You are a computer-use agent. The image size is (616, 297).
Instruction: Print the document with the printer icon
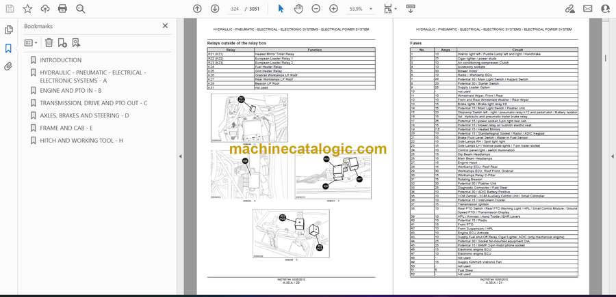(62, 9)
